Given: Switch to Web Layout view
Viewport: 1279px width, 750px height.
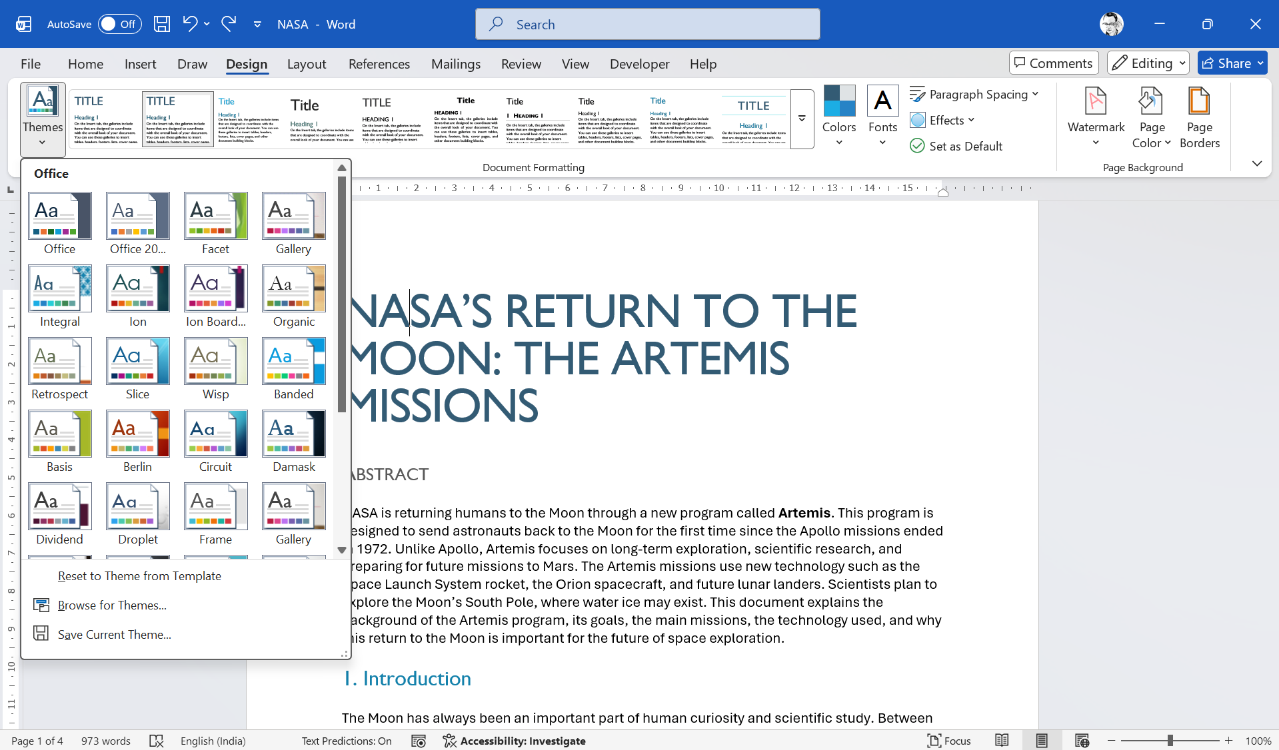Looking at the screenshot, I should coord(1082,741).
